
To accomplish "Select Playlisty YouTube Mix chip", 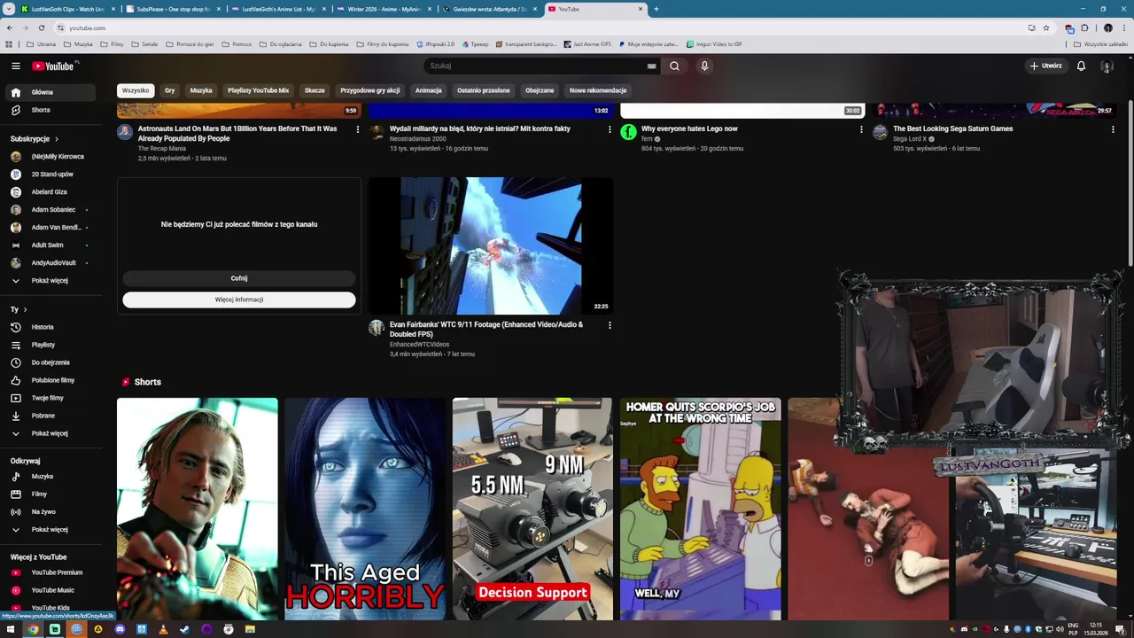I will pyautogui.click(x=258, y=90).
